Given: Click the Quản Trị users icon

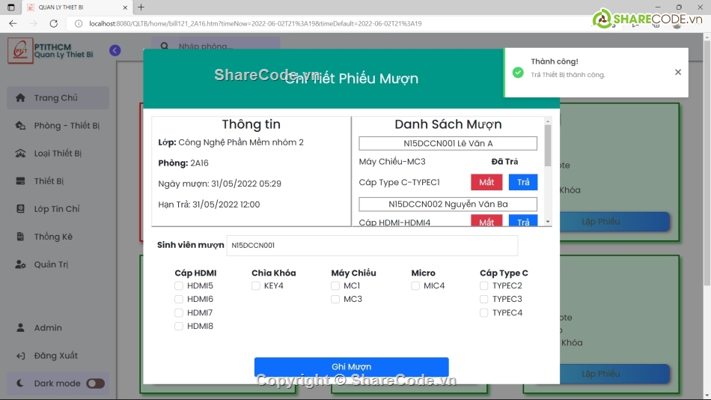Looking at the screenshot, I should (x=20, y=264).
